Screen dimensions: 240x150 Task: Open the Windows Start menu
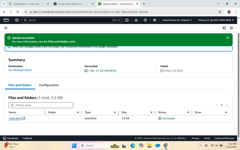(74, 145)
